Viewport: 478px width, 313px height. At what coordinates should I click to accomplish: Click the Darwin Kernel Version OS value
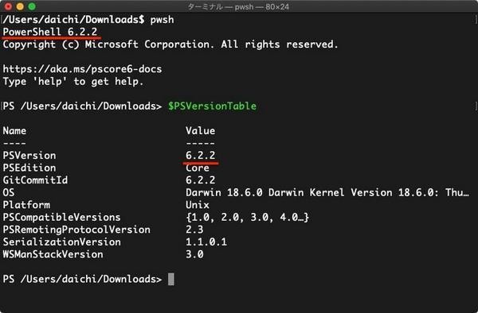coord(327,192)
